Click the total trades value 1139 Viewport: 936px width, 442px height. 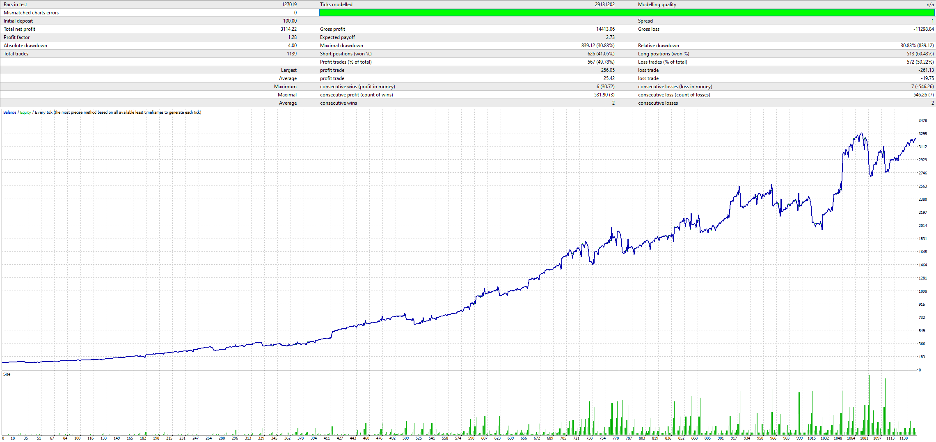[x=292, y=54]
